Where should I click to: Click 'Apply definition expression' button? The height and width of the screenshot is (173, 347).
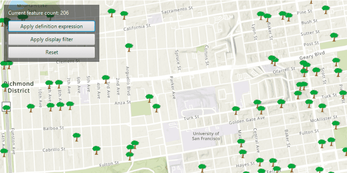[x=52, y=26]
